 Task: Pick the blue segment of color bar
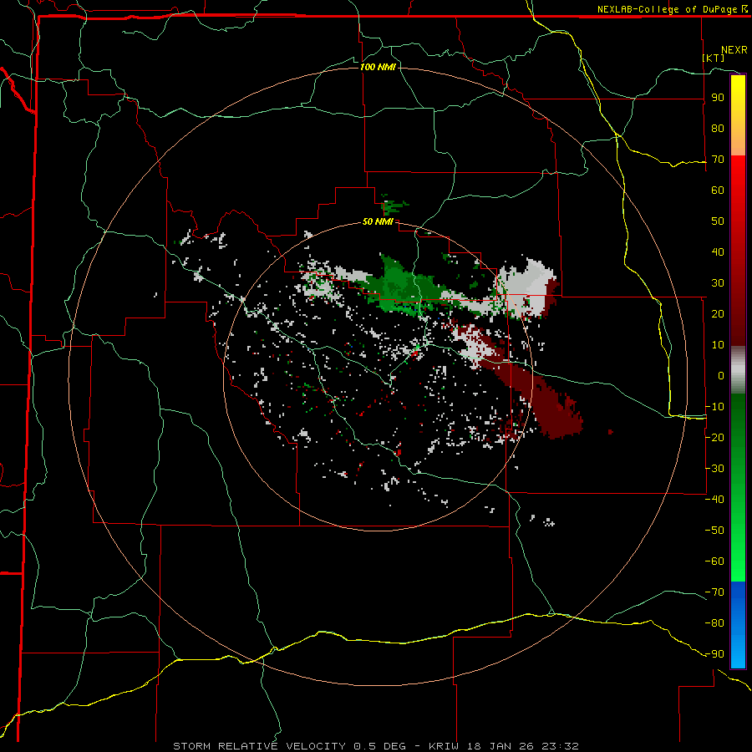click(738, 624)
